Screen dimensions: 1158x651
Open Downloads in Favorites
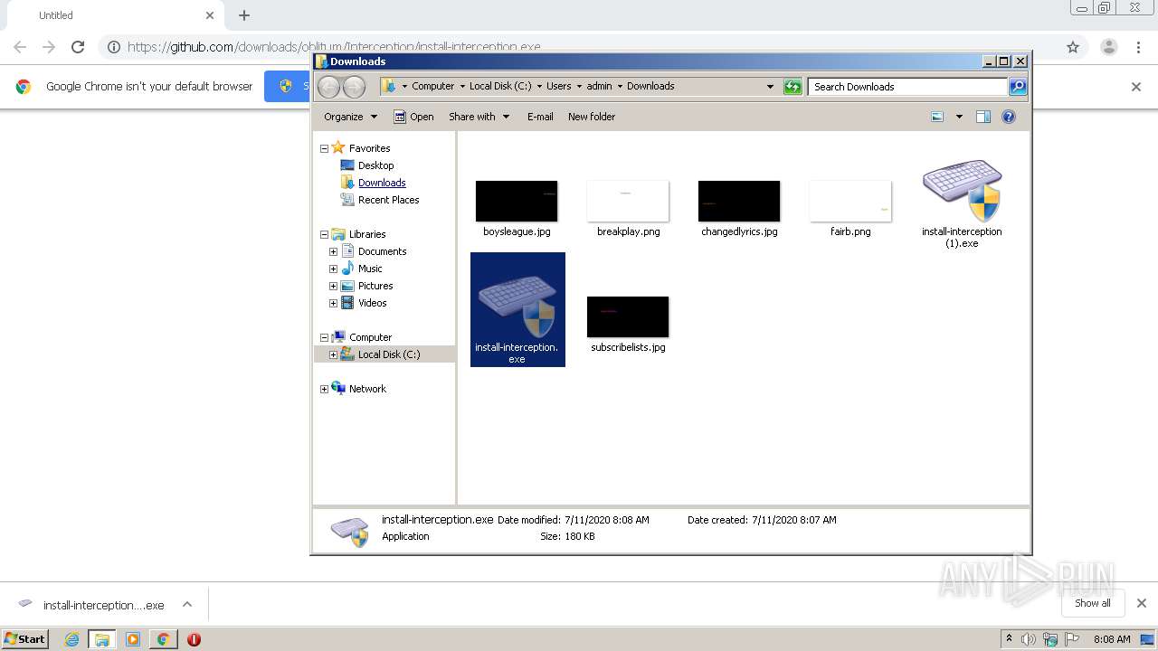(x=382, y=183)
